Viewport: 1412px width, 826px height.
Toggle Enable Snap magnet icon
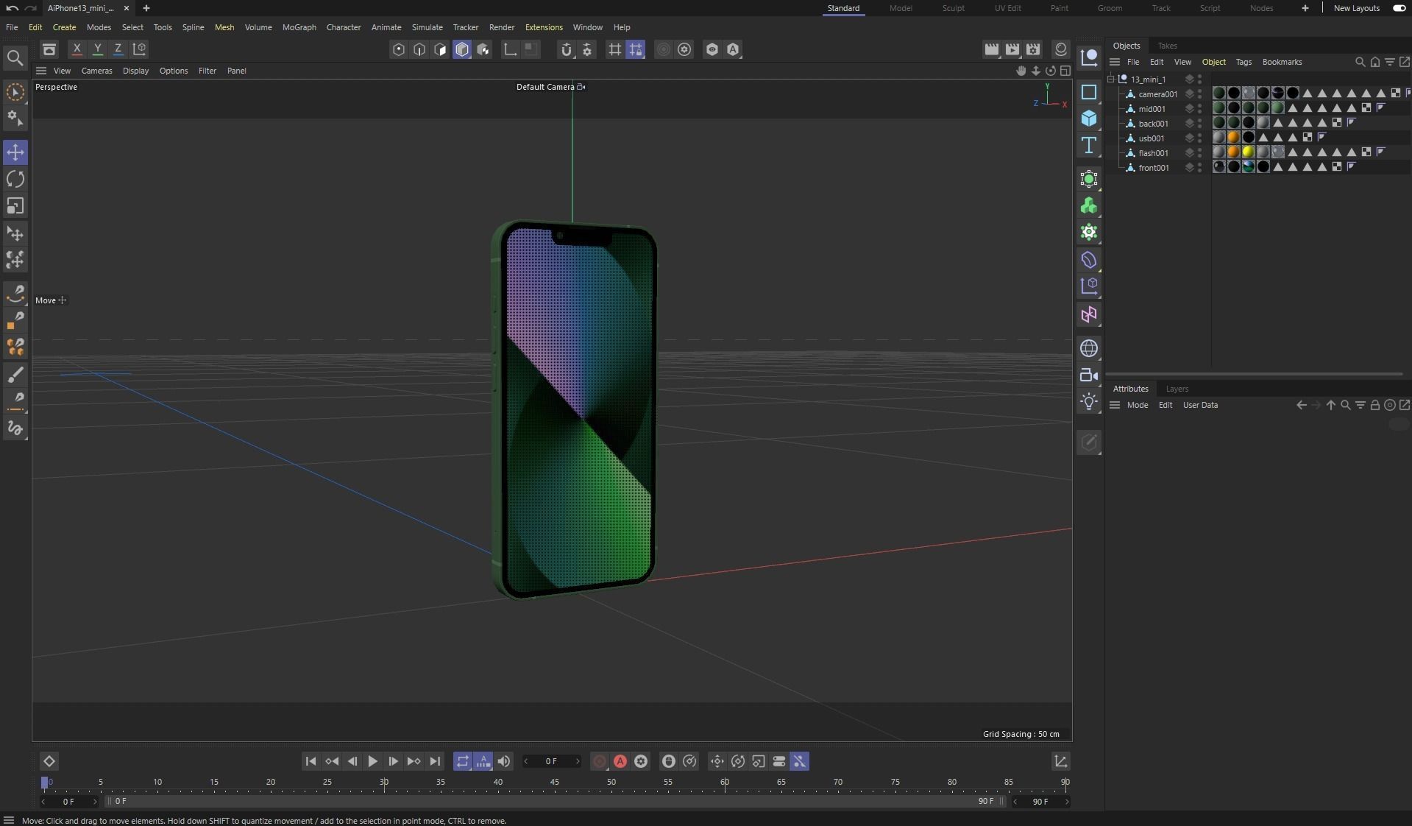(566, 49)
